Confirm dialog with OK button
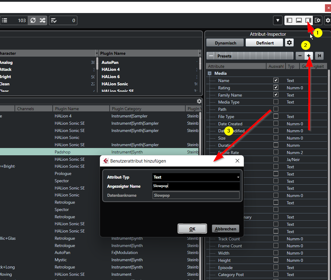 [x=192, y=229]
